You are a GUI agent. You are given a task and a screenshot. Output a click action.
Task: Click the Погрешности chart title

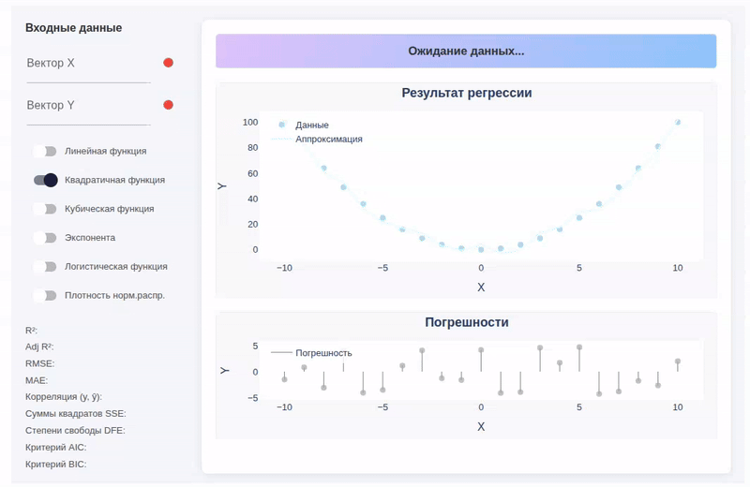point(466,322)
